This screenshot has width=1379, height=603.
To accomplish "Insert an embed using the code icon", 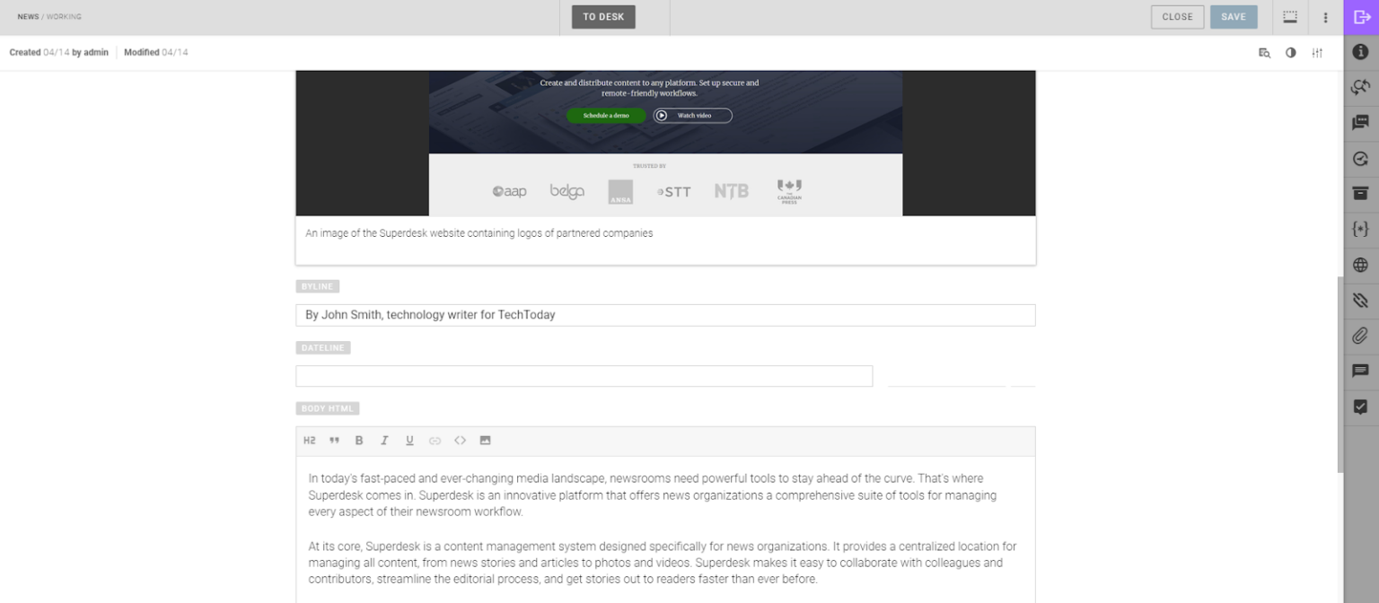I will [x=461, y=441].
